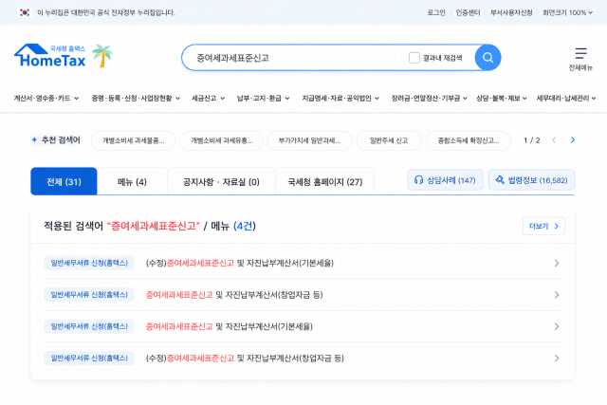The width and height of the screenshot is (607, 405).
Task: Open 화면크기 100% dropdown
Action: coord(567,12)
